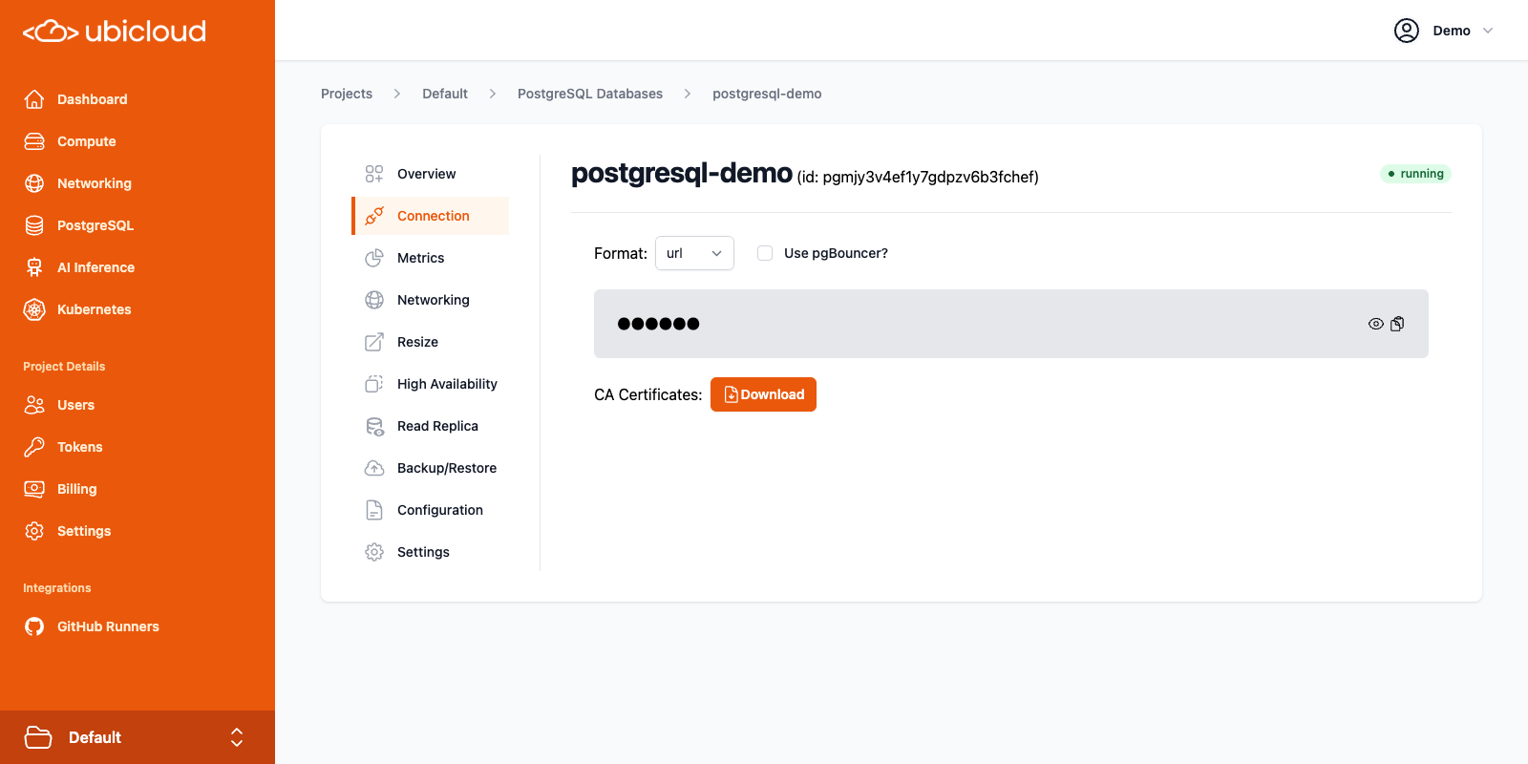Go to PostgreSQL Databases breadcrumb link
Image resolution: width=1528 pixels, height=764 pixels.
(x=590, y=94)
